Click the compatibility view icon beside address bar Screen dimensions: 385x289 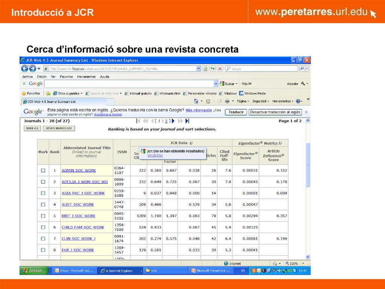pyautogui.click(x=205, y=68)
